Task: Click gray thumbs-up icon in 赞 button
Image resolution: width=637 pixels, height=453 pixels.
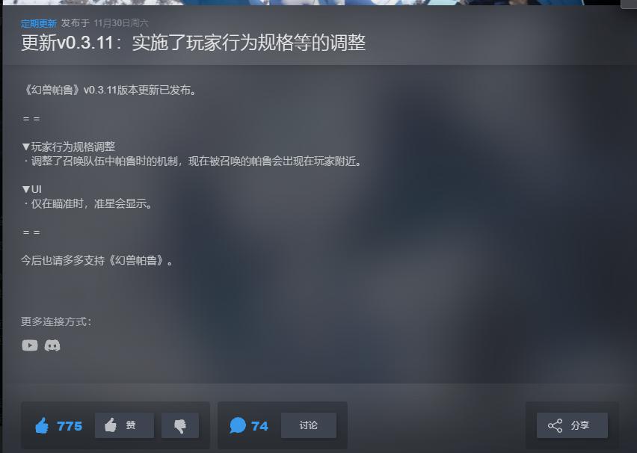Action: tap(111, 425)
